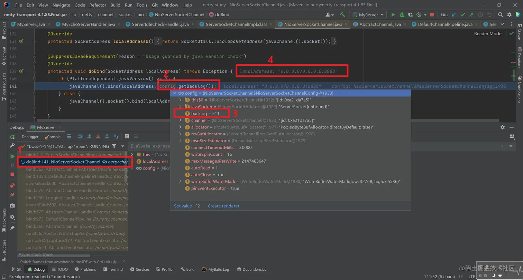
Task: Click the Pin tab icon in debug sidebar
Action: [x=12, y=228]
